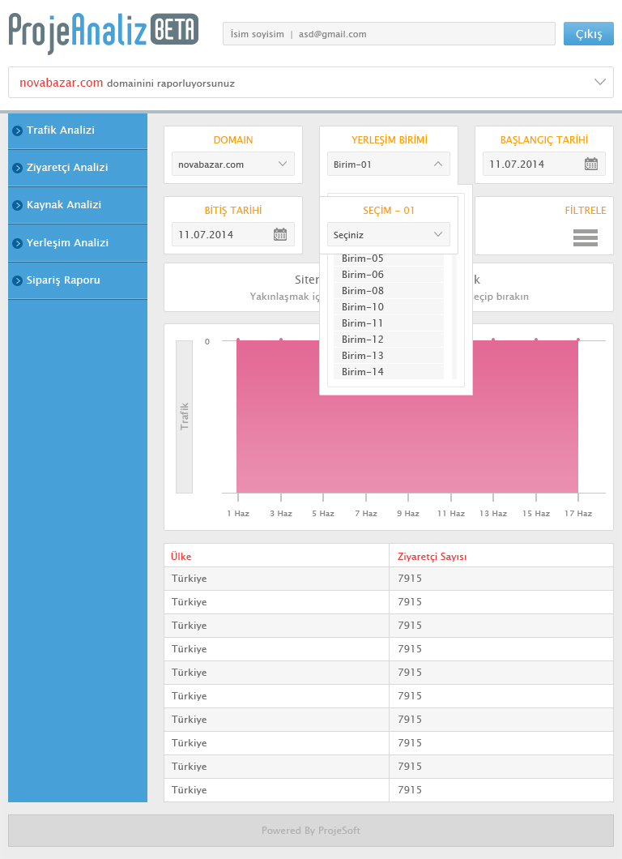Click the Ülke column header

click(x=181, y=557)
